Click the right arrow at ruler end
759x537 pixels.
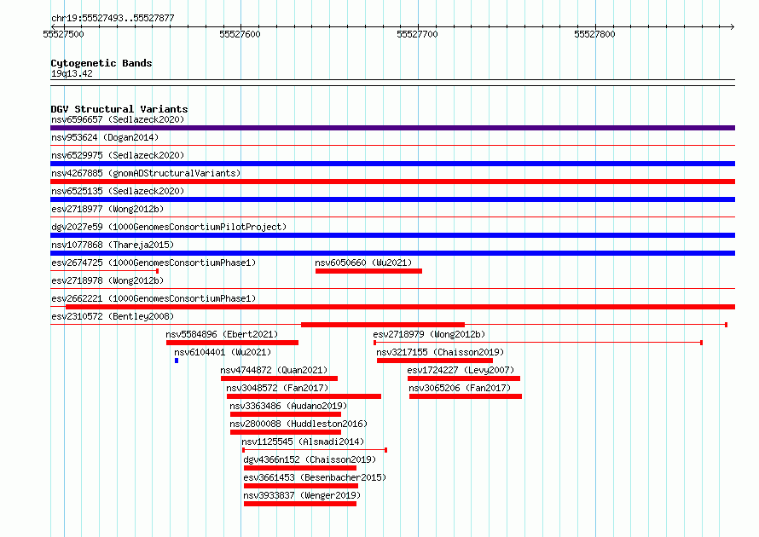733,26
